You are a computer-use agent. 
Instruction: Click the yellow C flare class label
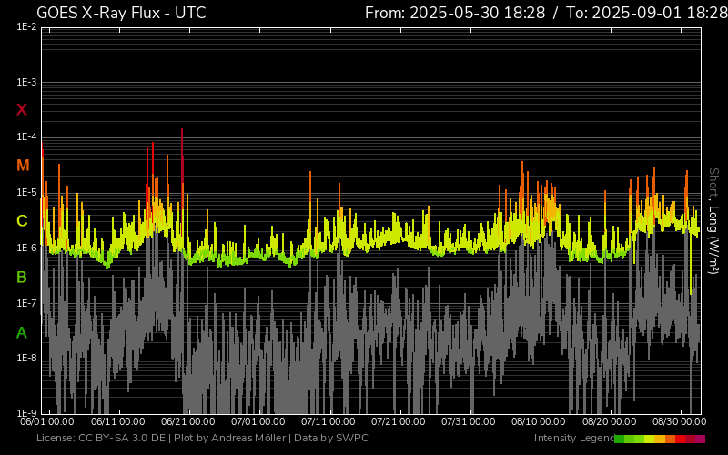[22, 221]
